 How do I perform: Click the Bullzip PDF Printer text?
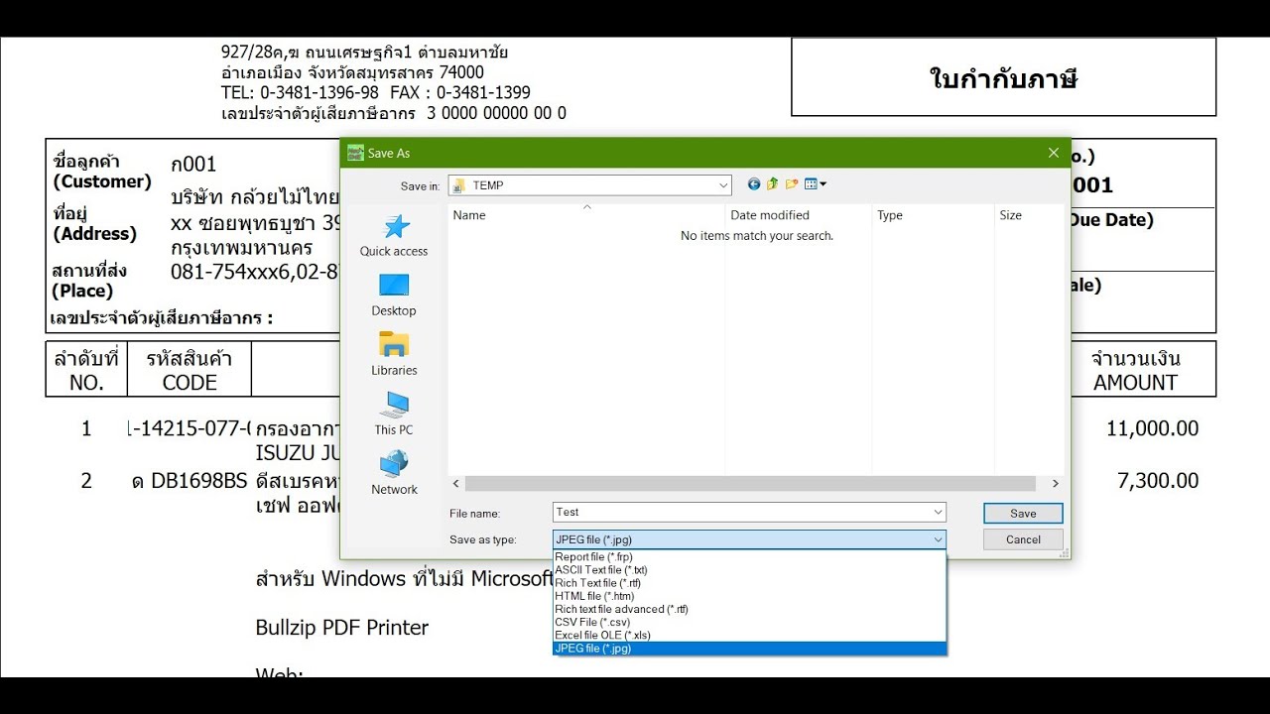[x=342, y=628]
